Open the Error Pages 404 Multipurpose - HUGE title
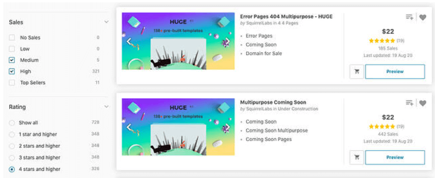The width and height of the screenshot is (435, 178). [x=286, y=17]
